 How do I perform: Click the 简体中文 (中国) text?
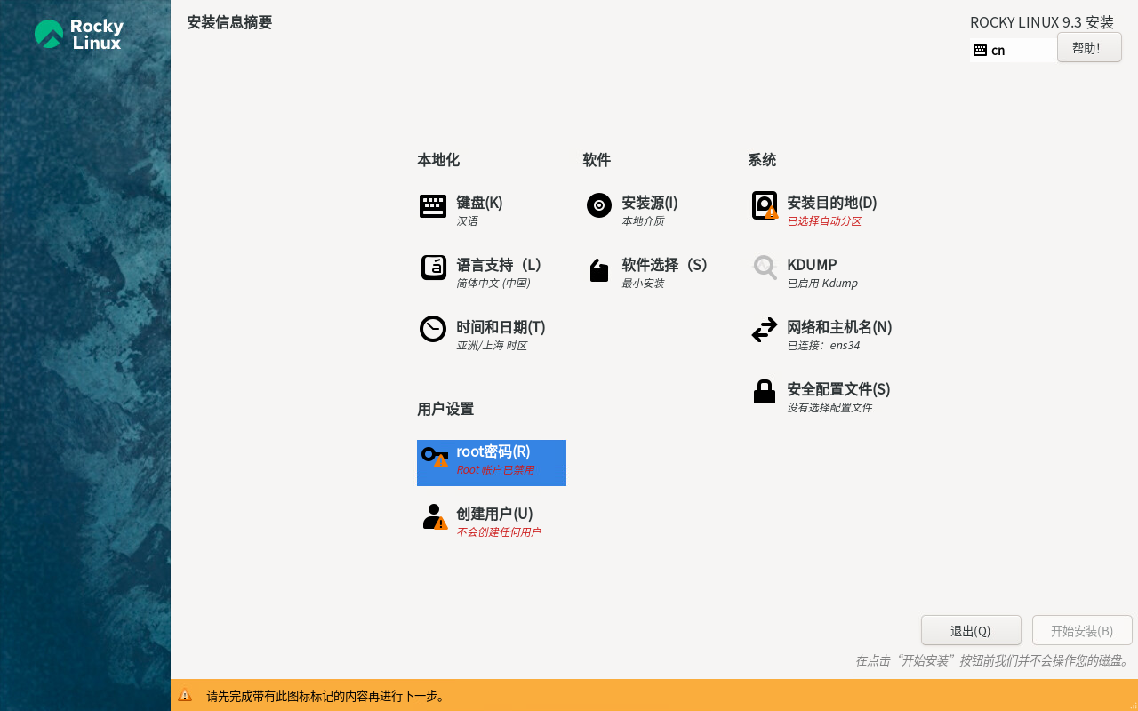493,284
